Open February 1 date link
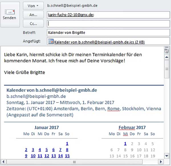The image size is (171, 166). tap(125, 143)
